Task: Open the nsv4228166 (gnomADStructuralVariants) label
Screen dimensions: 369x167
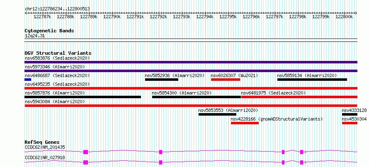Action: click(x=277, y=119)
